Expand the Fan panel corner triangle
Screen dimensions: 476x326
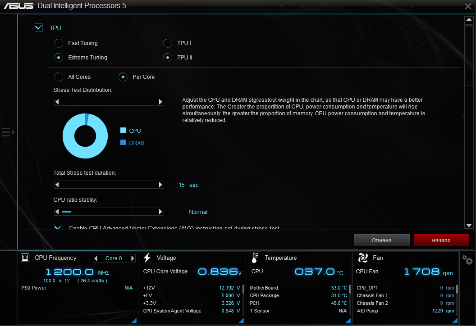[455, 321]
